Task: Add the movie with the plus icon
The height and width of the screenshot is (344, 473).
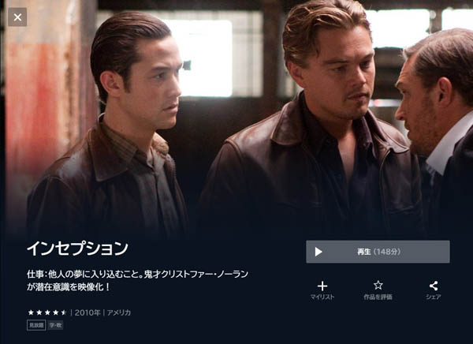Action: (322, 286)
